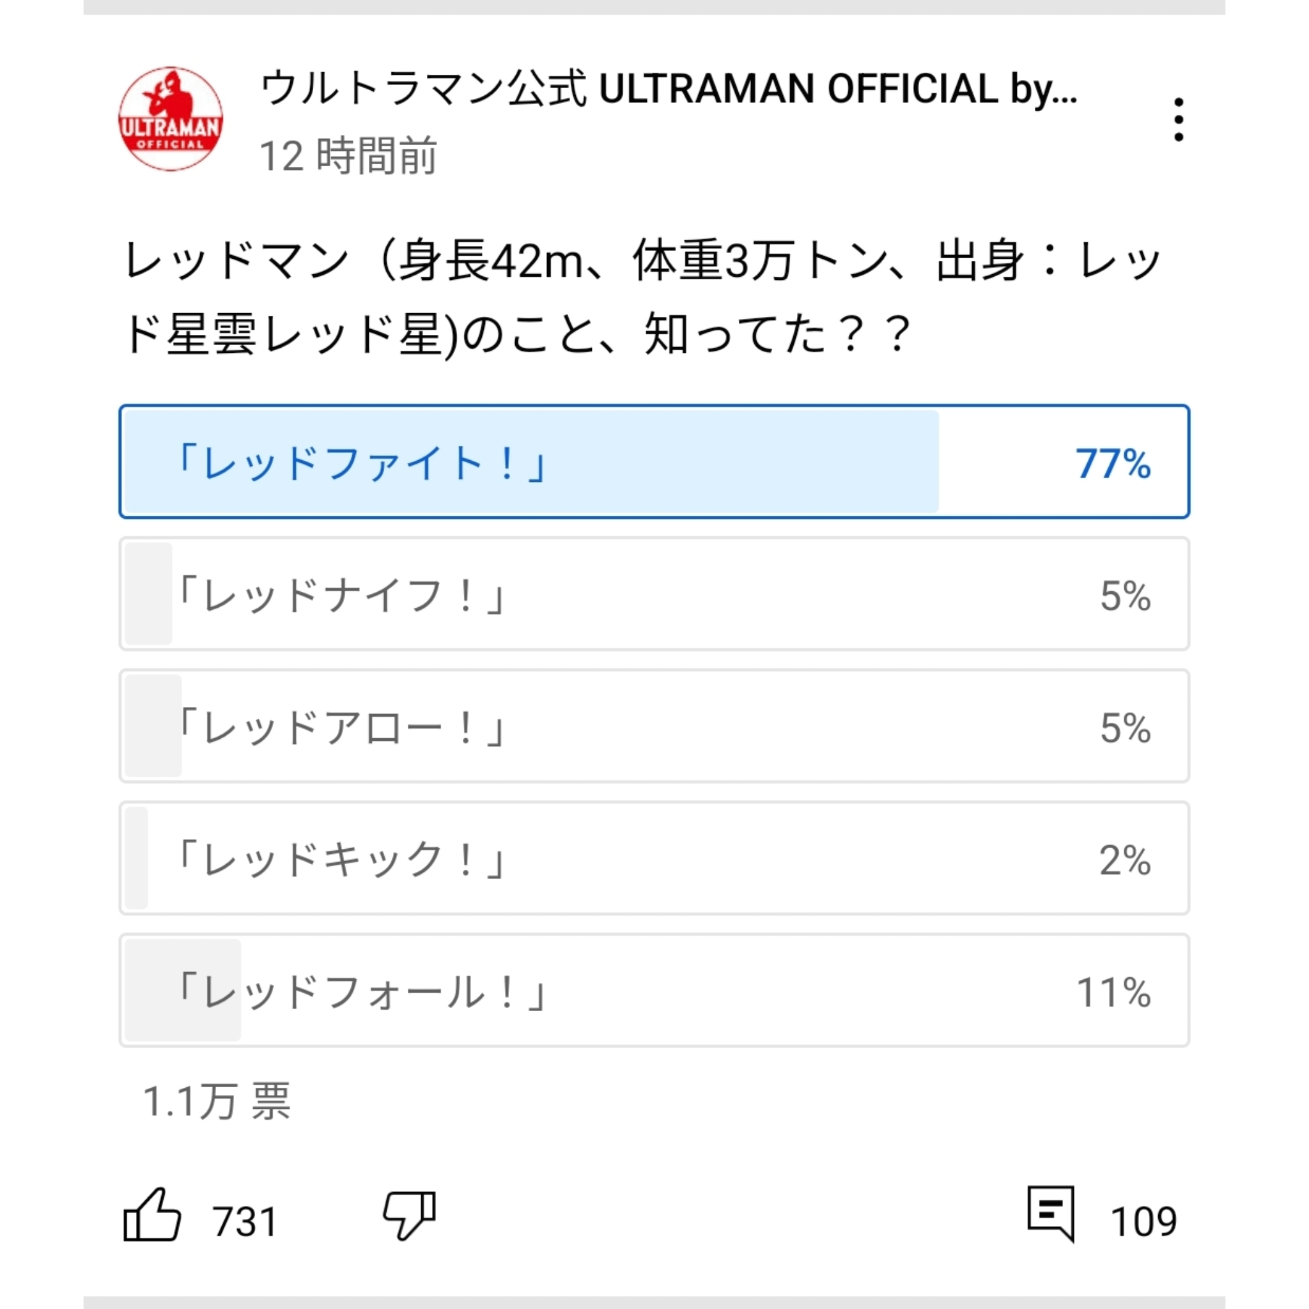Click the 12 時間前 post timestamp
This screenshot has width=1309, height=1309.
(x=348, y=156)
